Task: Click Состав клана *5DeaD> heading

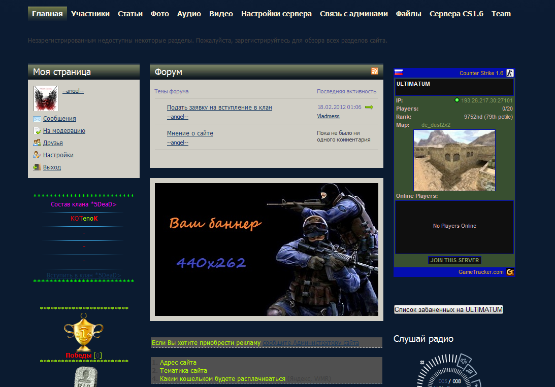Action: [84, 204]
